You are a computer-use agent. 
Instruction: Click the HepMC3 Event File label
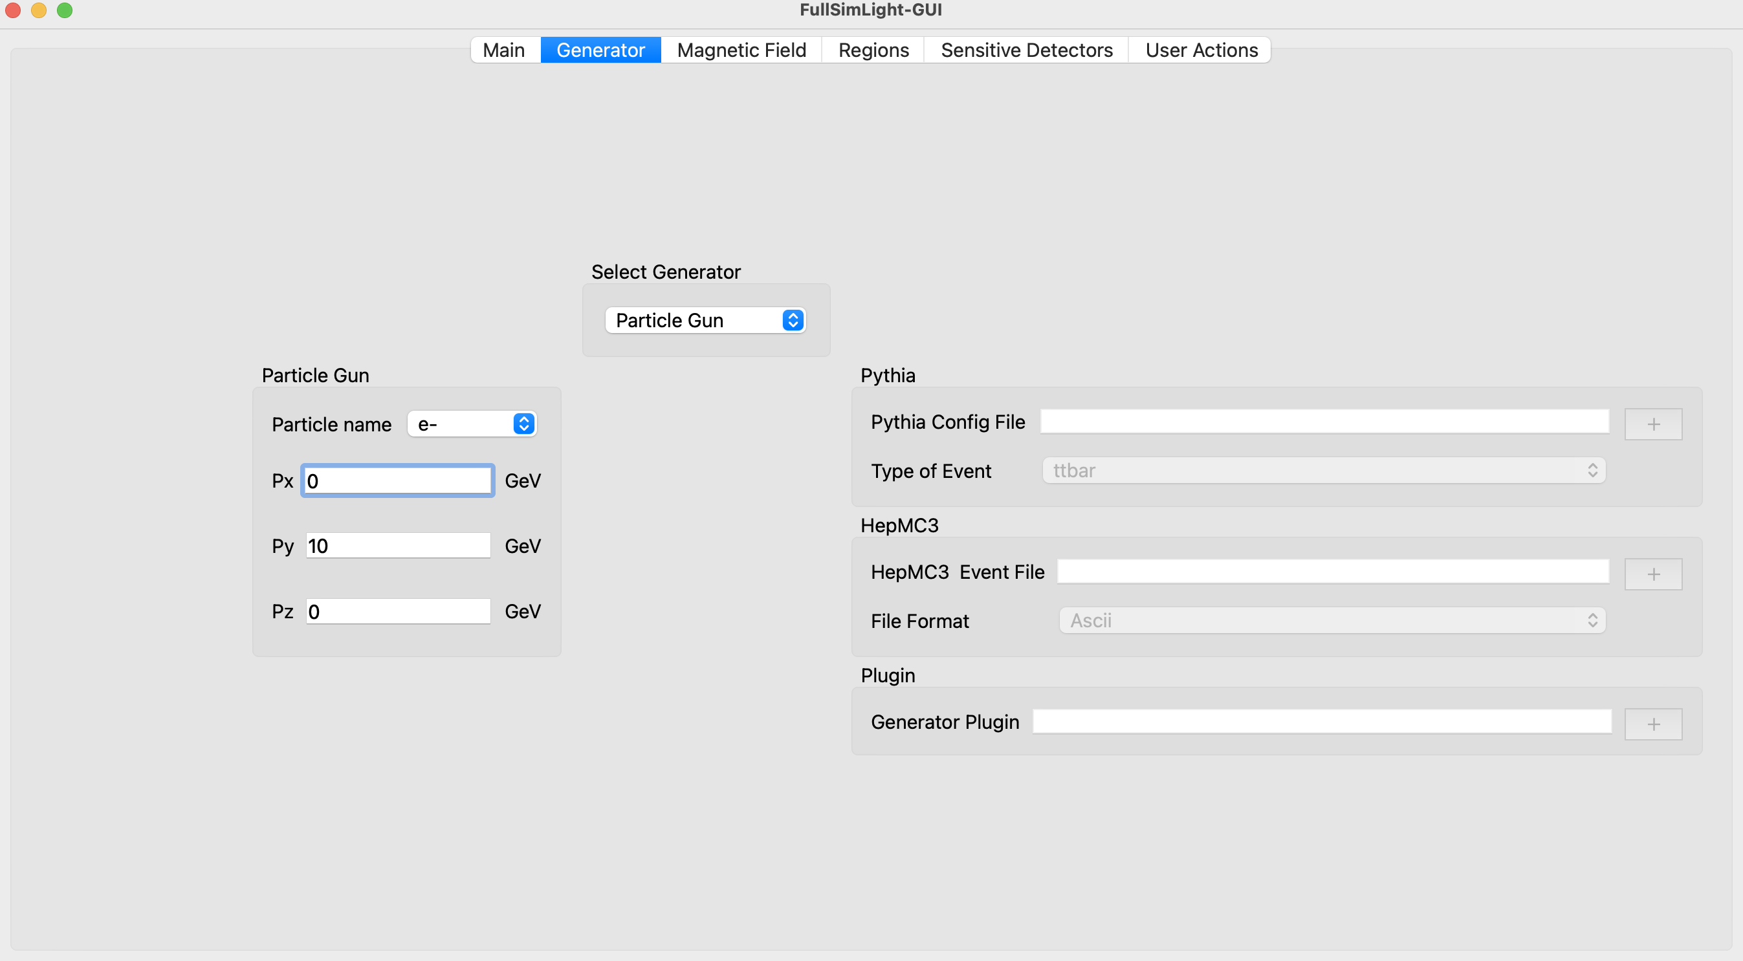click(957, 572)
